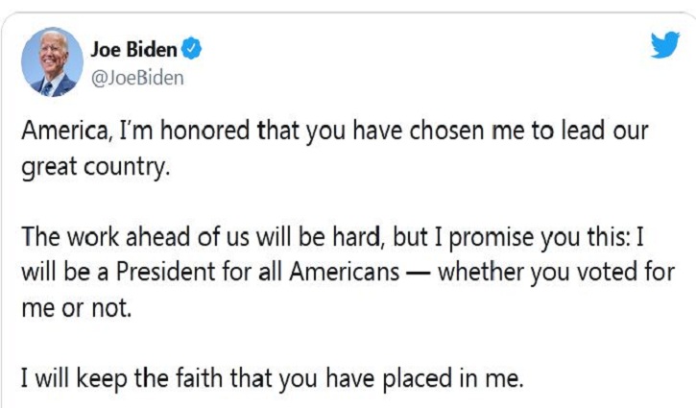Click the word "honored" in first line
The width and height of the screenshot is (696, 408).
[204, 131]
